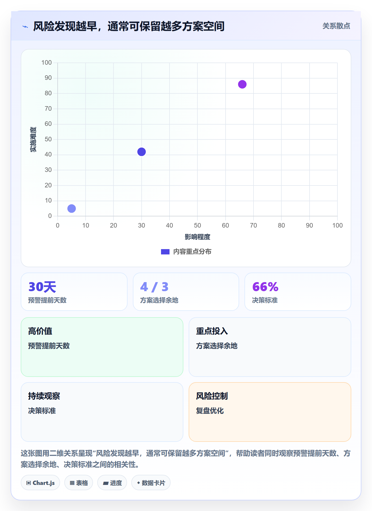Click the chart title 风险发现越早，通常可保留越多方案空间

(129, 26)
